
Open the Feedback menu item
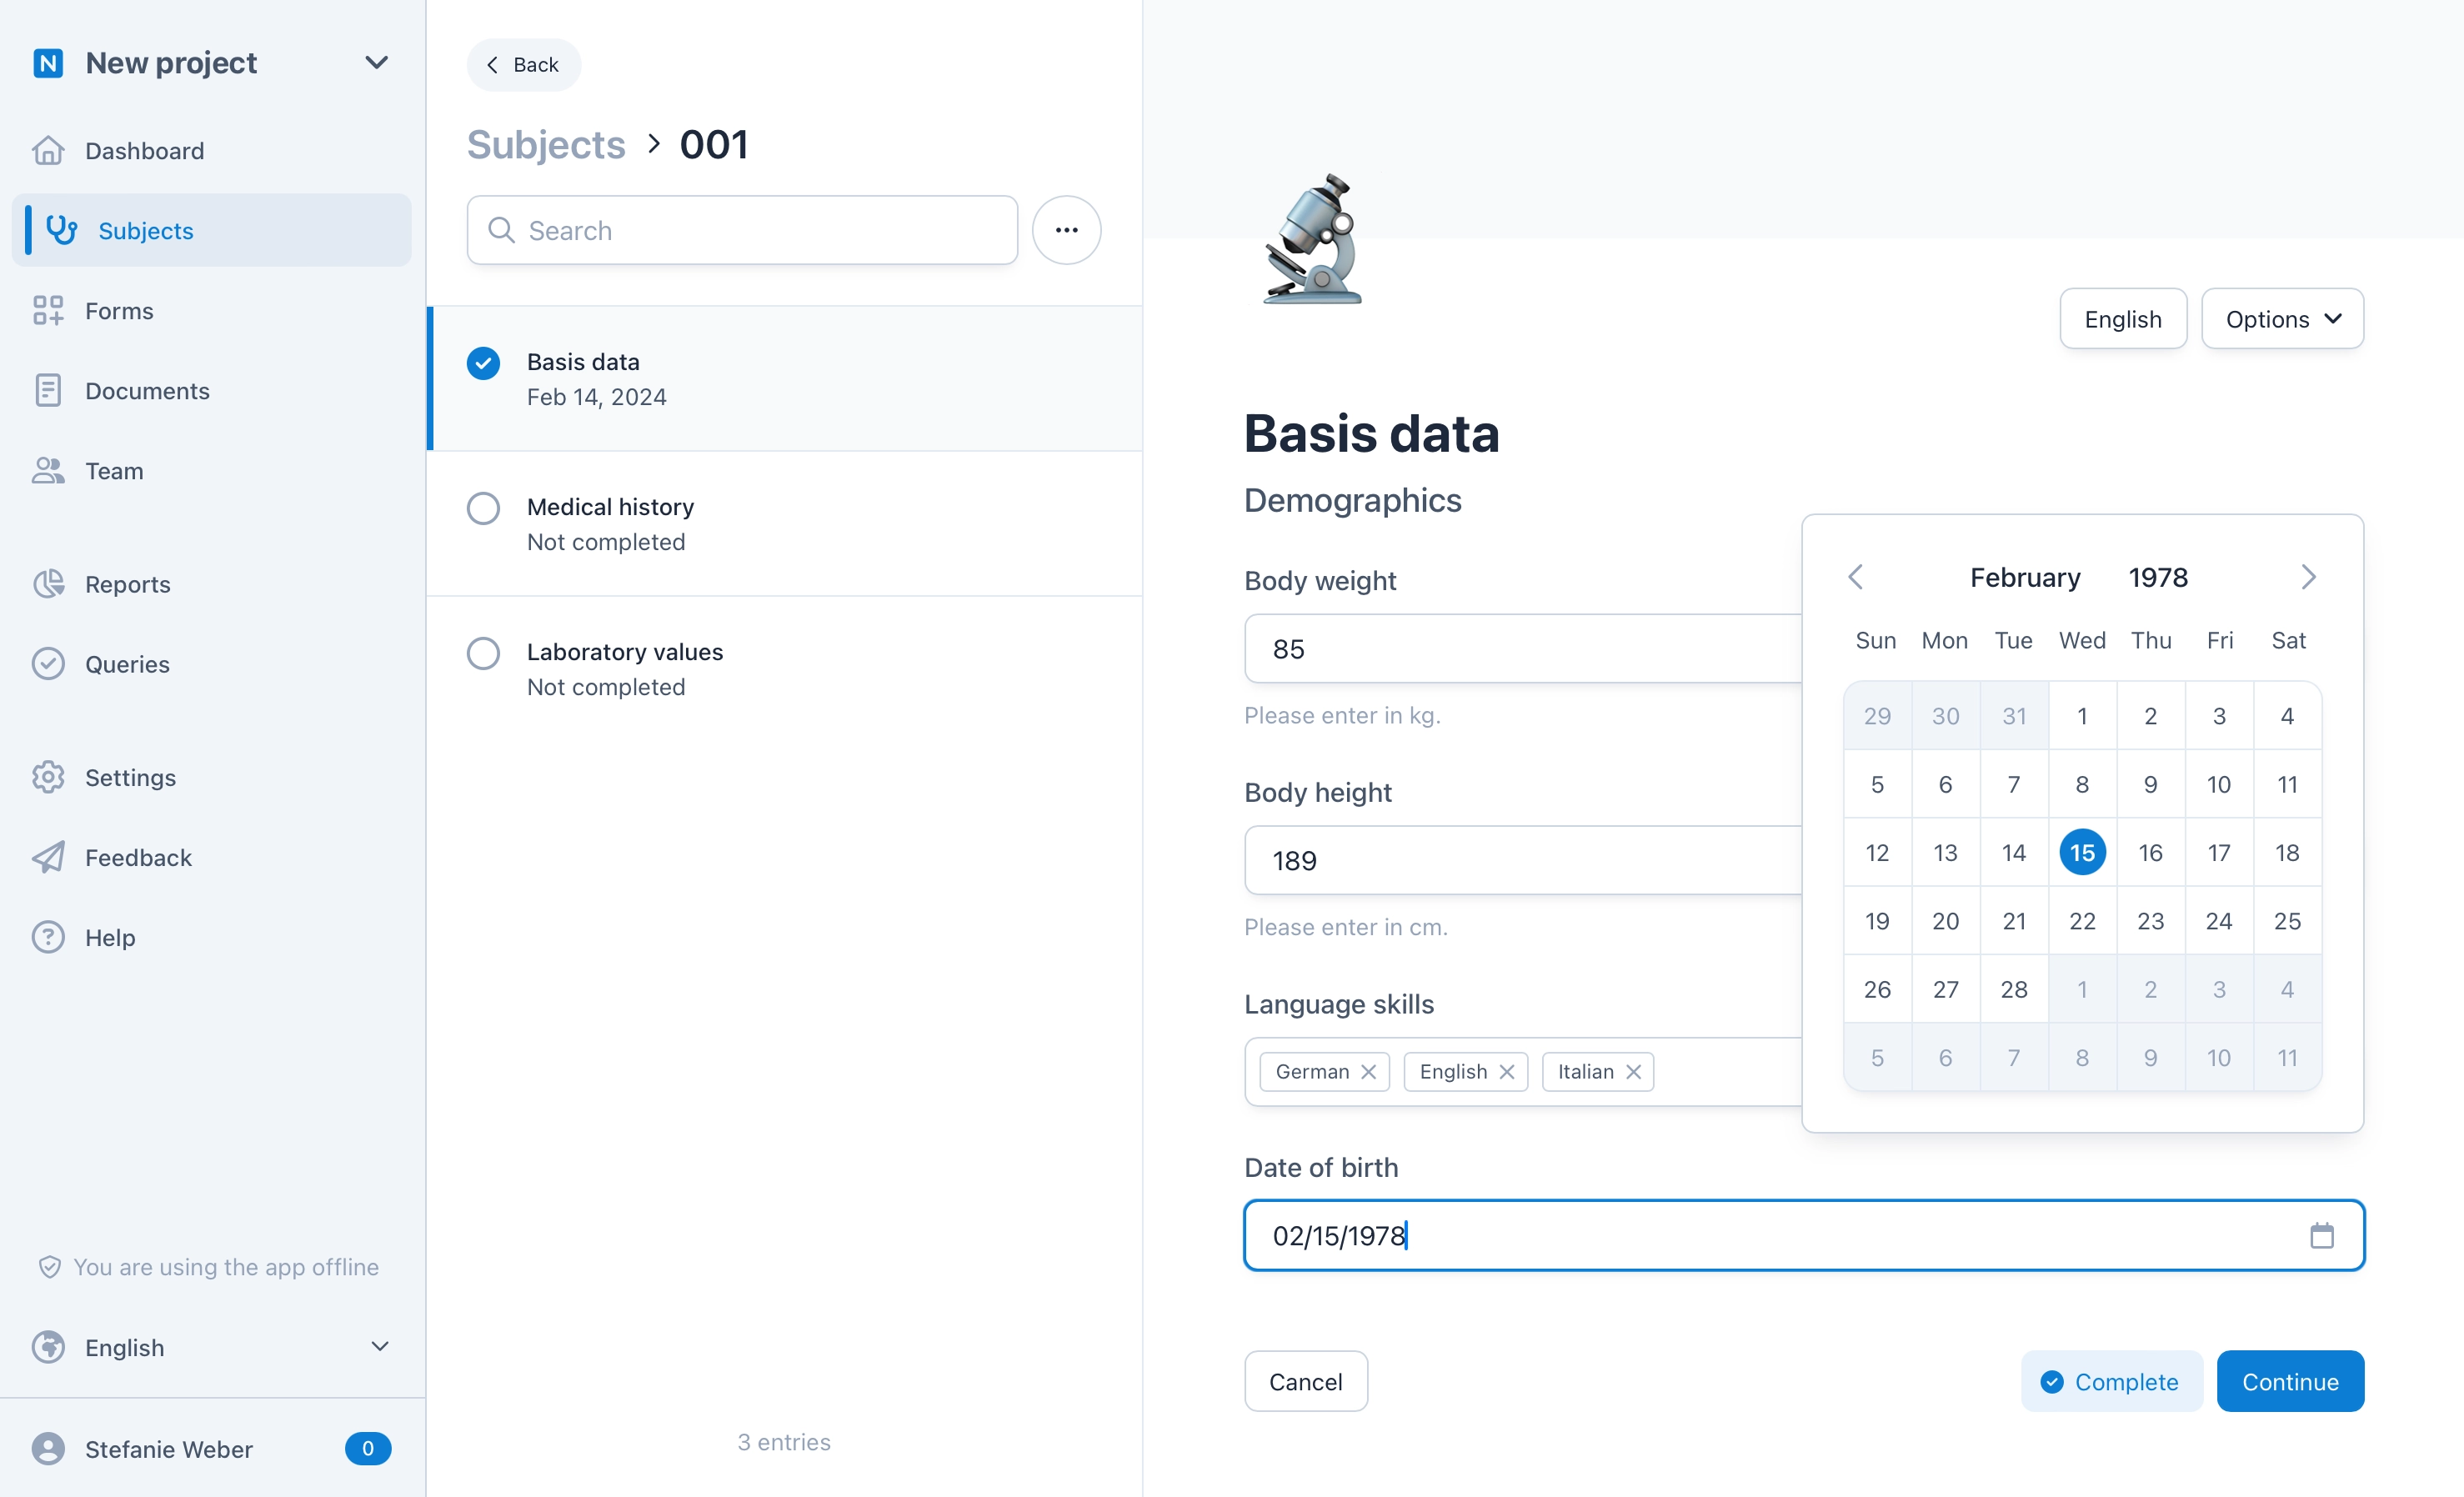[x=138, y=857]
